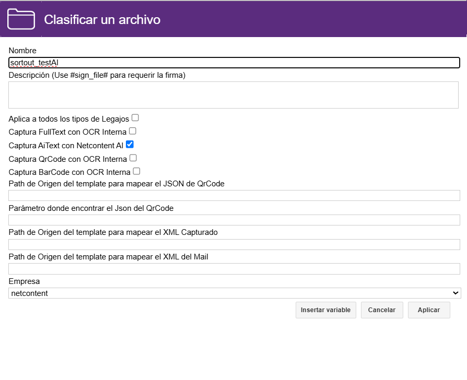Select 'netcontent' in the Empresa combo box

click(x=233, y=293)
